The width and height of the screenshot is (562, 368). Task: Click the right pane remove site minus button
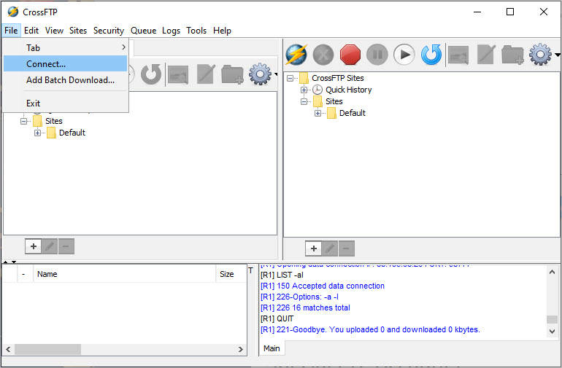[346, 248]
